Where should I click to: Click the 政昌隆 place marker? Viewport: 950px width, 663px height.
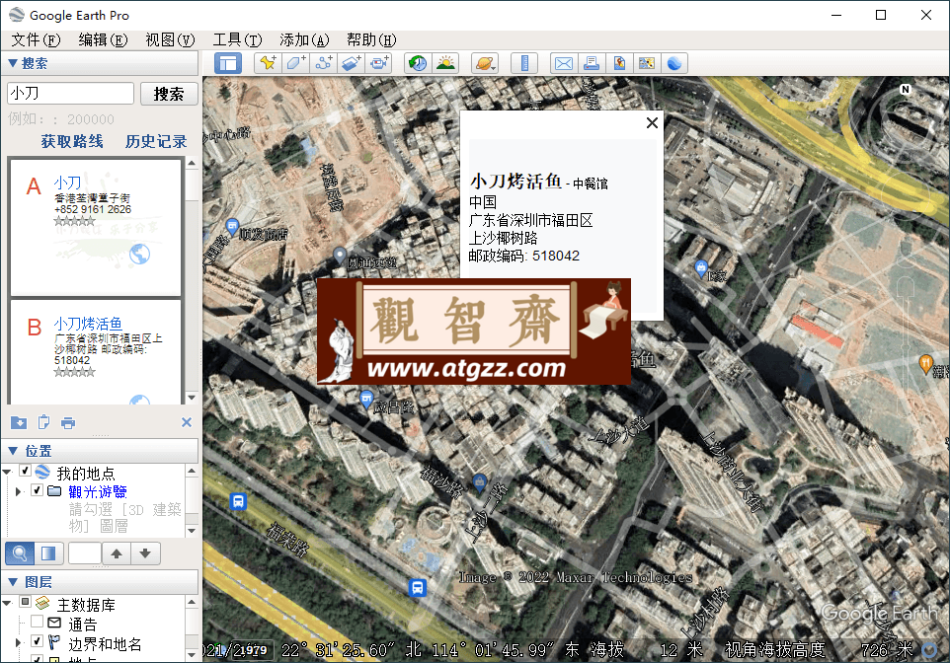(x=366, y=399)
